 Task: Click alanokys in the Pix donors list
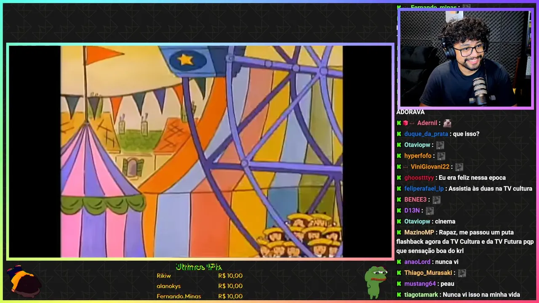click(x=168, y=286)
